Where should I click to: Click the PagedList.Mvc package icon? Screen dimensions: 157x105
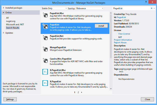click(x=45, y=15)
